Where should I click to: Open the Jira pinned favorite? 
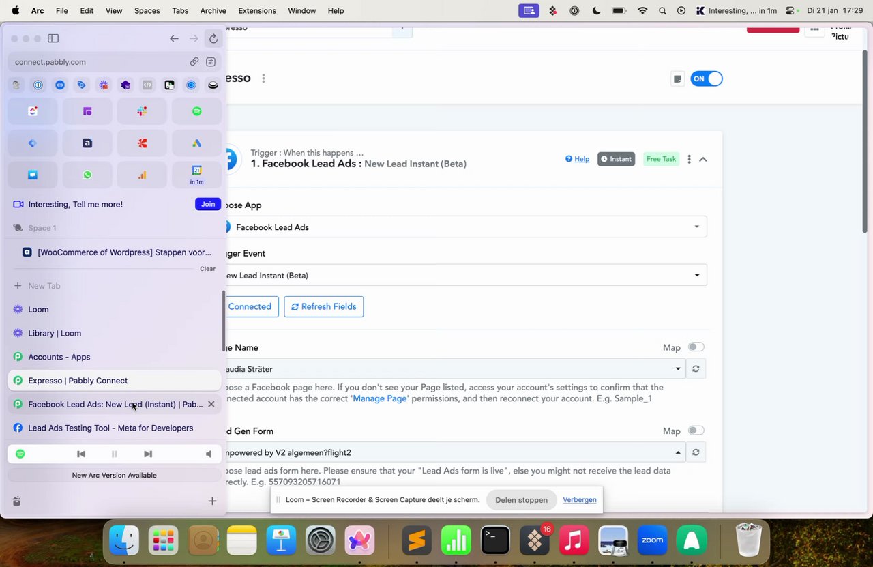[33, 143]
